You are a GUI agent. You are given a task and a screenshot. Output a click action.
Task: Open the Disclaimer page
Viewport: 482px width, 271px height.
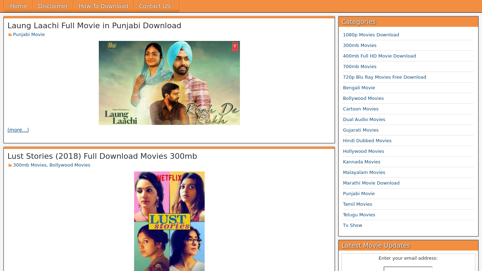(x=53, y=6)
